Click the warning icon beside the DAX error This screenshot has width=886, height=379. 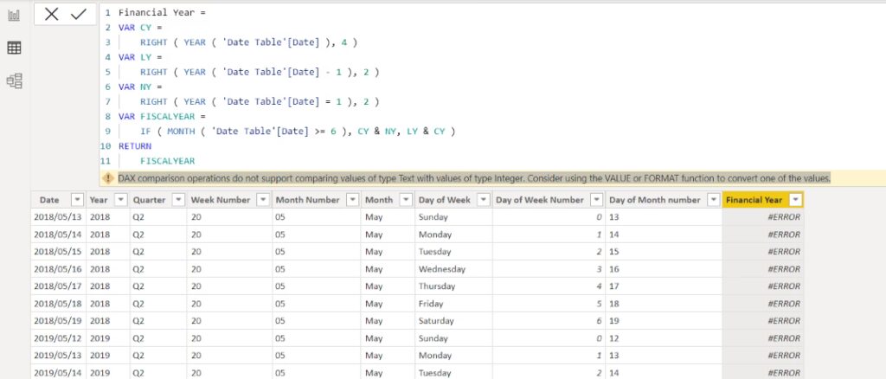tap(108, 178)
